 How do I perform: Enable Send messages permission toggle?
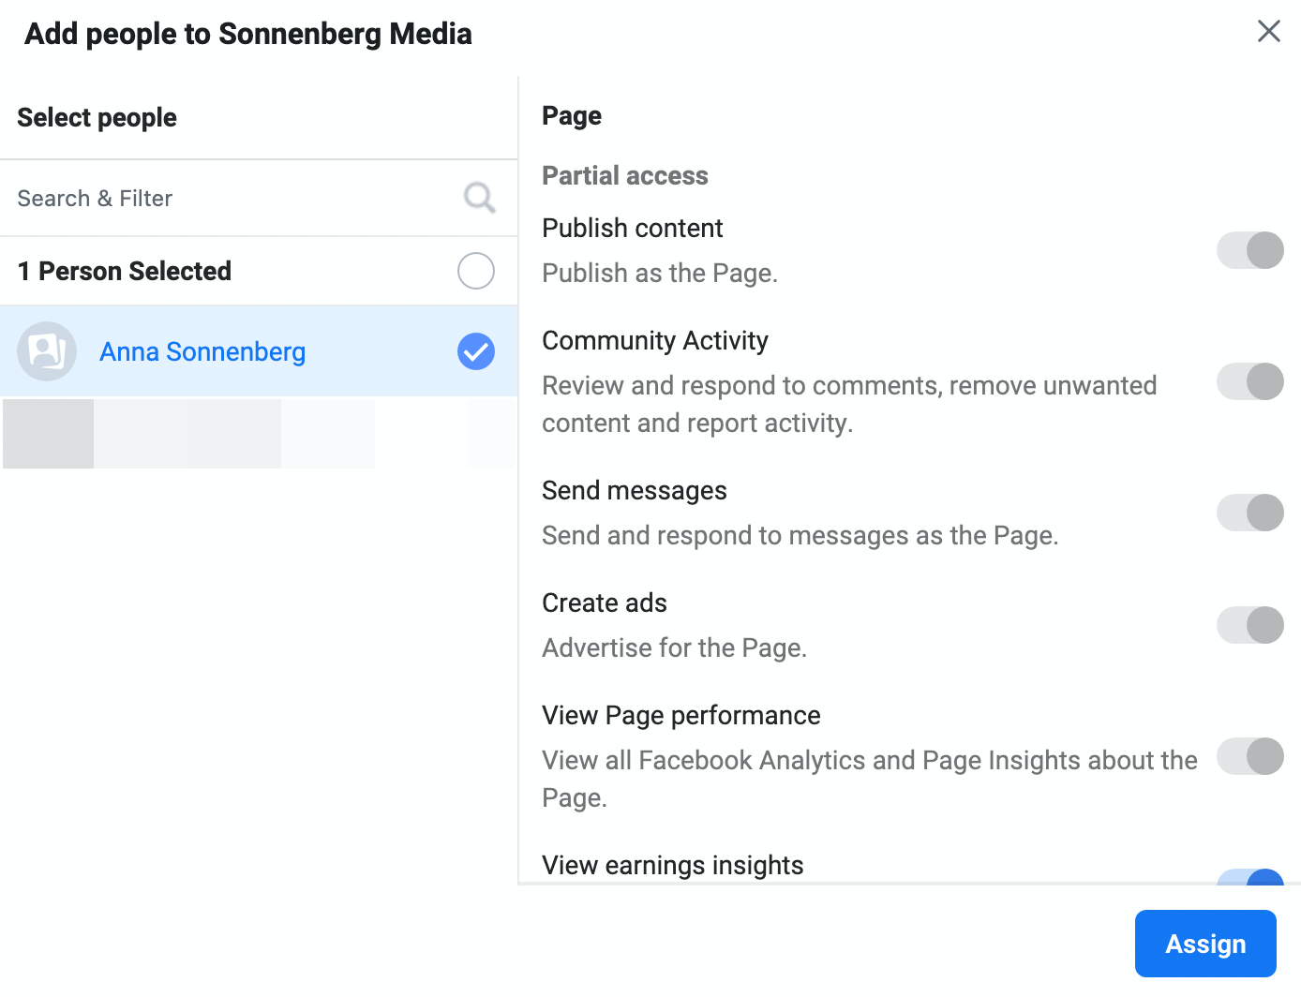tap(1250, 513)
